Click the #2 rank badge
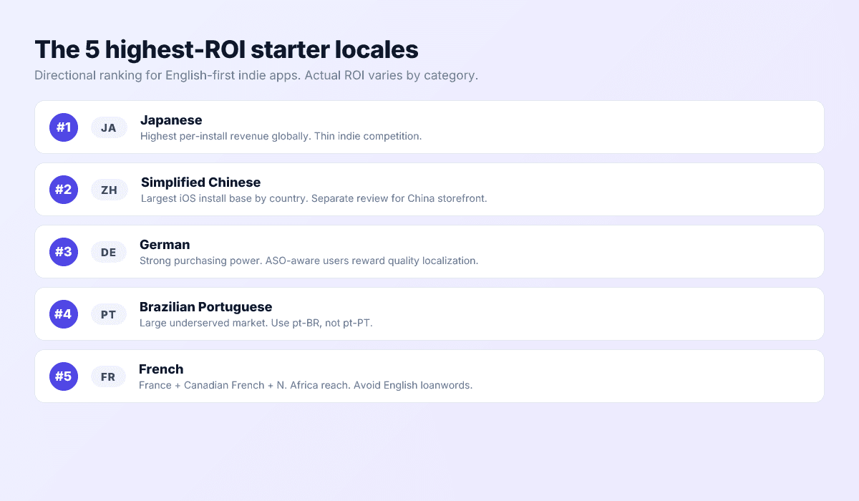Image resolution: width=859 pixels, height=501 pixels. (63, 189)
